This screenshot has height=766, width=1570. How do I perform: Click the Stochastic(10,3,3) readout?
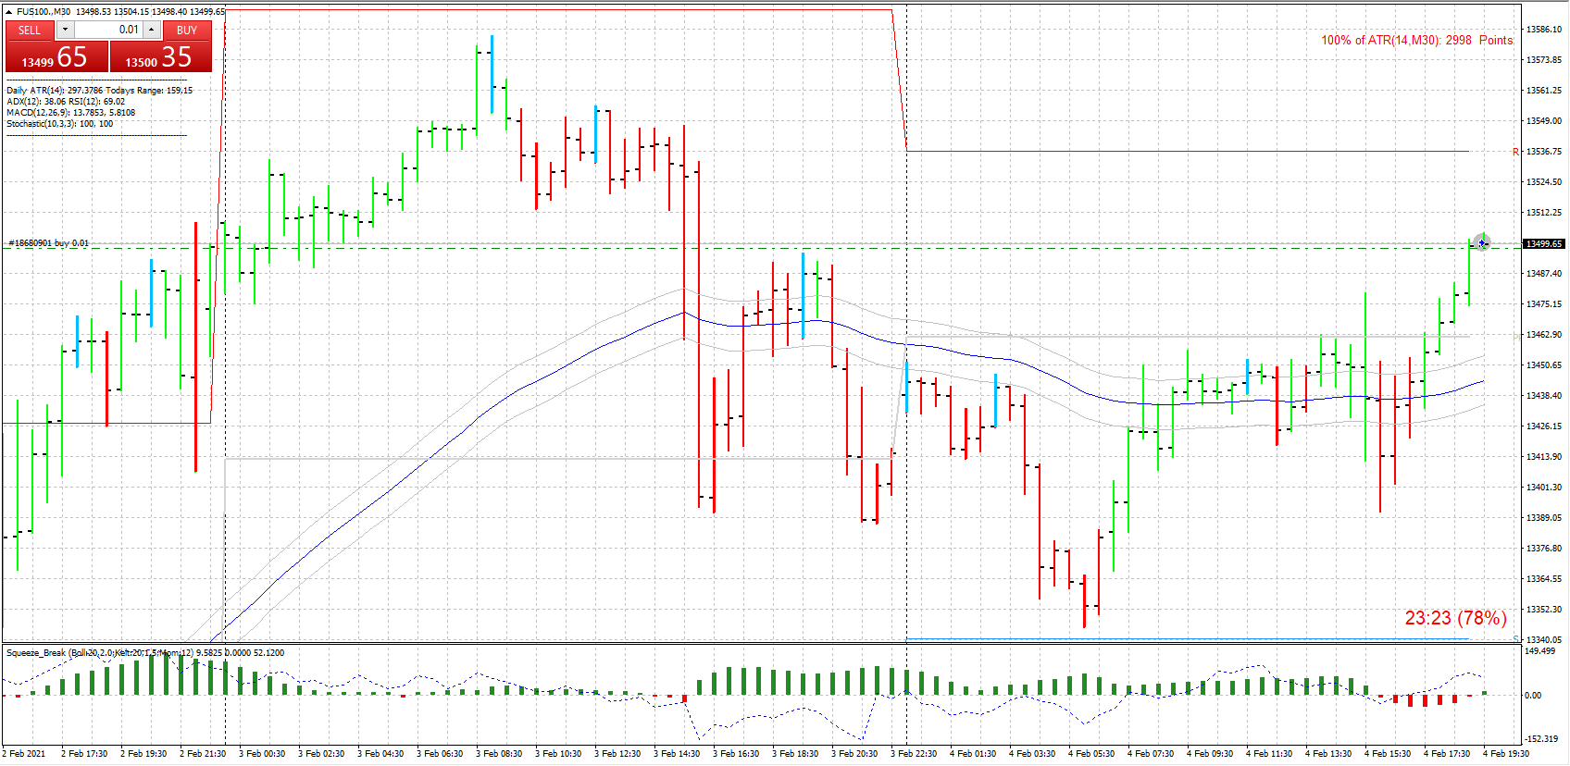coord(60,124)
